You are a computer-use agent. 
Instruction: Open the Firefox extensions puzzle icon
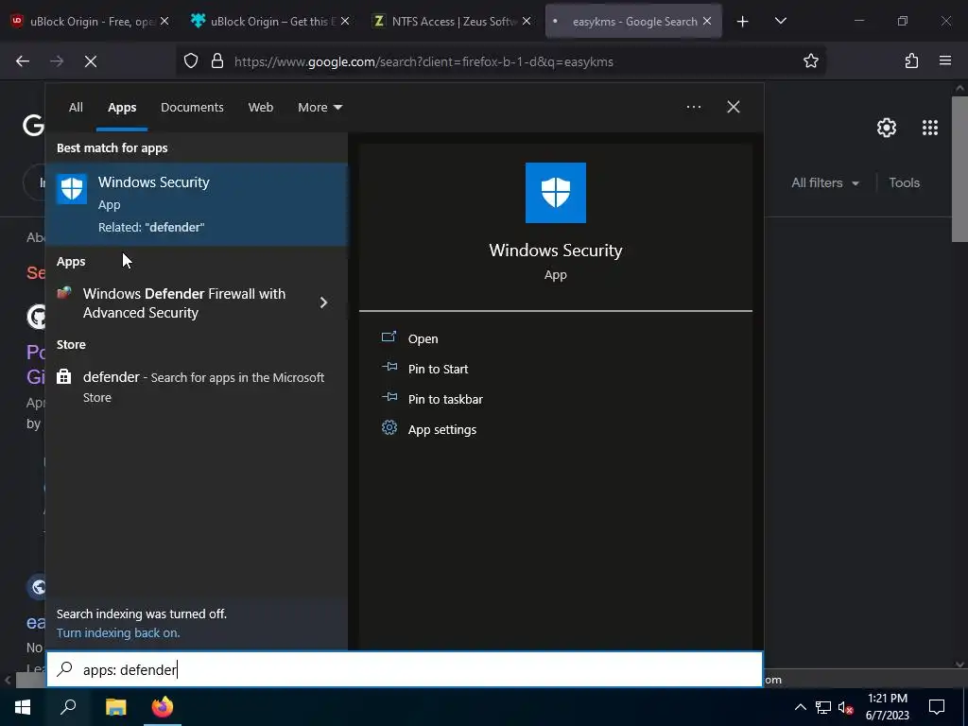[911, 60]
